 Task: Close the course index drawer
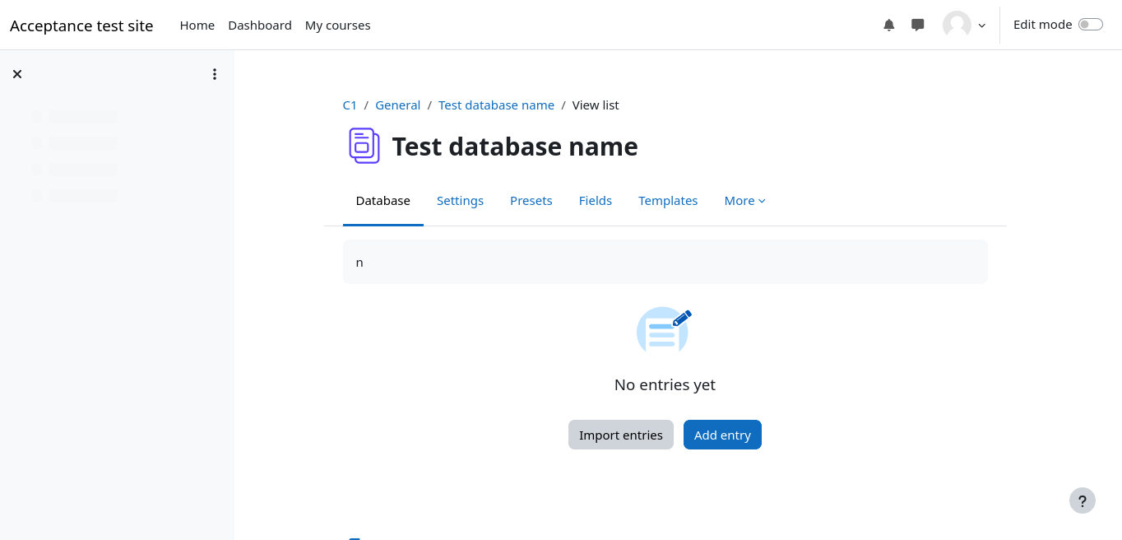tap(17, 74)
